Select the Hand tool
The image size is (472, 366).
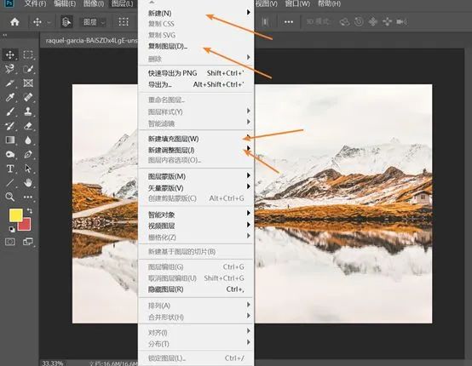click(x=28, y=182)
